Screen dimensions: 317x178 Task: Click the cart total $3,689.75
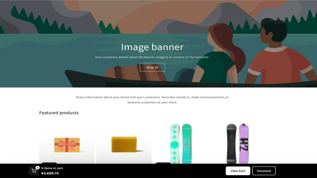tap(50, 173)
